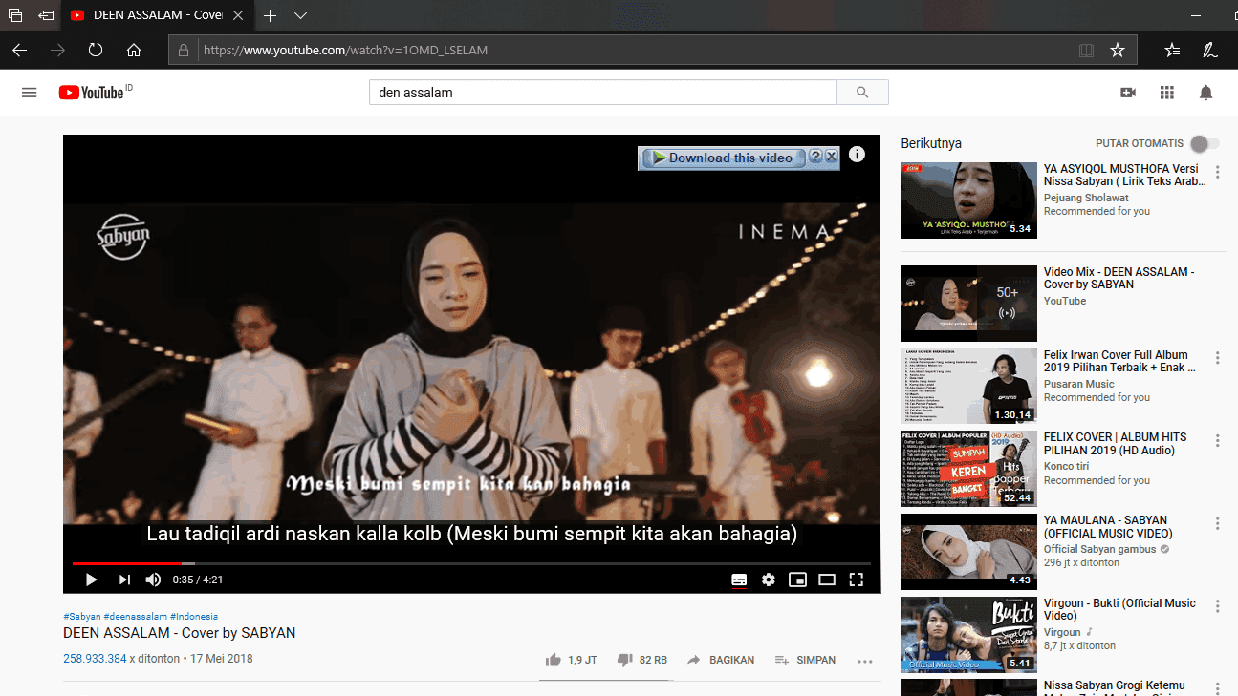Set these tabs aside
1238x696 pixels.
point(45,15)
